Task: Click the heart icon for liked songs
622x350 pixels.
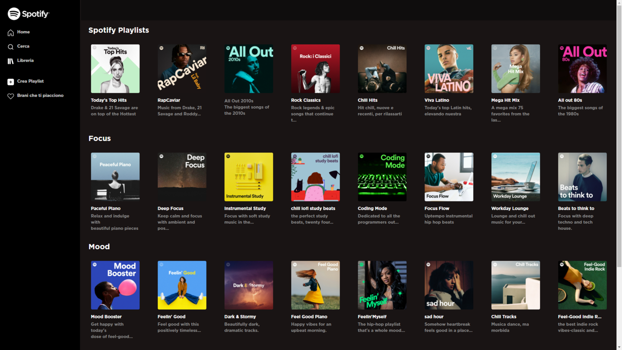Action: (11, 96)
